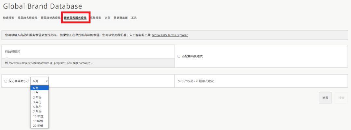This screenshot has width=351, height=130.
Task: Select the 按商品和服务查找 tab
Action: (x=75, y=18)
